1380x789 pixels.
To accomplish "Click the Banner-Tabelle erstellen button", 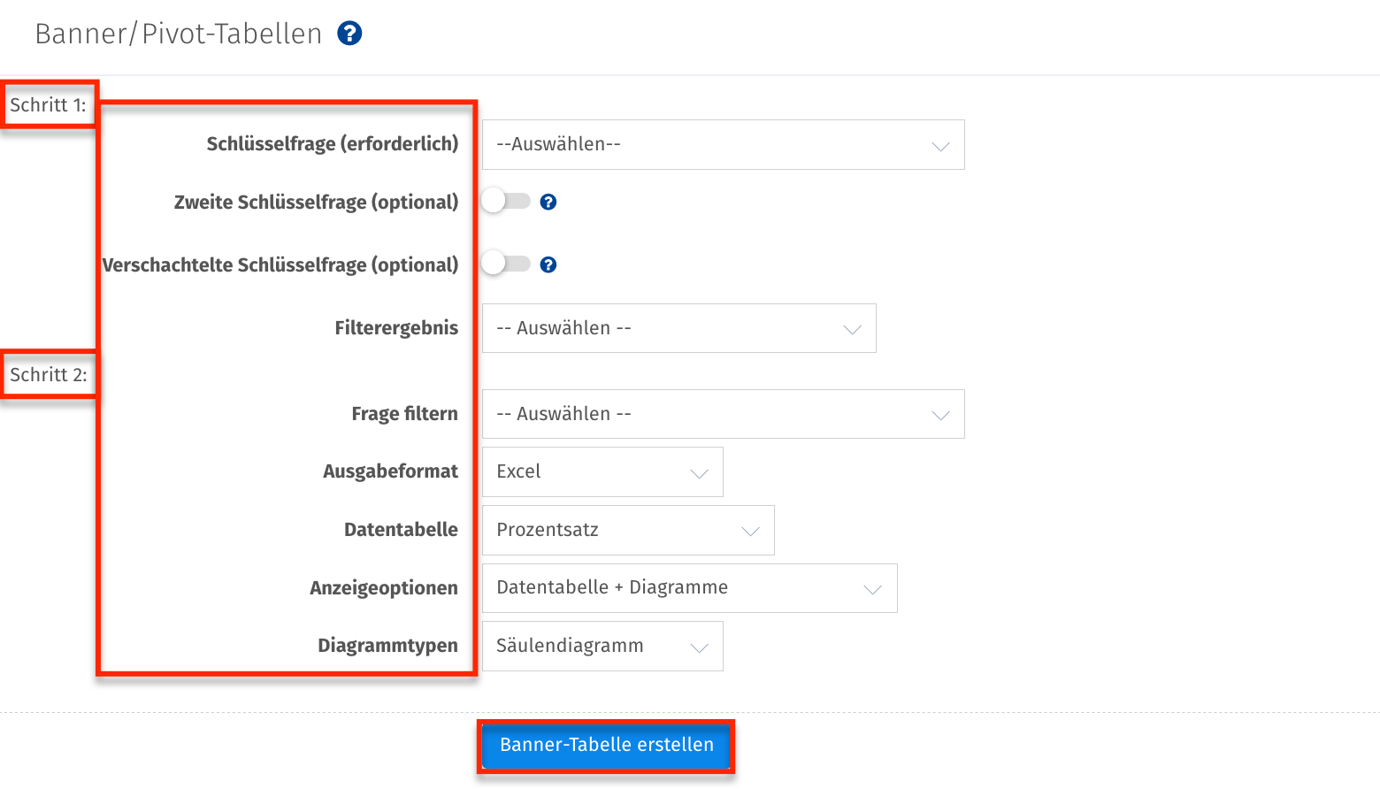I will point(605,745).
